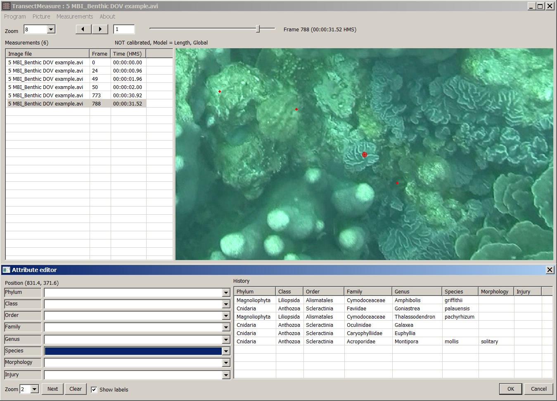
Task: Open the Injury dropdown
Action: [225, 375]
